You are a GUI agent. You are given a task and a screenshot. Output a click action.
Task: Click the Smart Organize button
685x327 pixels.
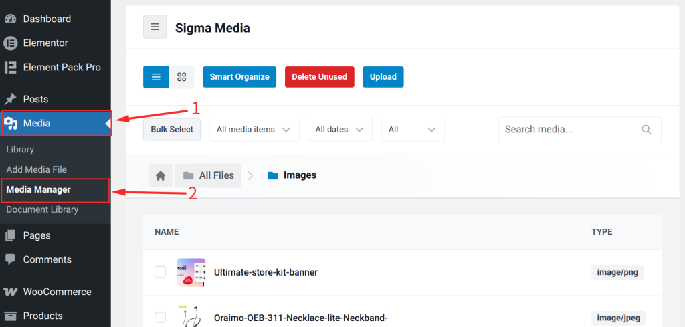coord(239,77)
